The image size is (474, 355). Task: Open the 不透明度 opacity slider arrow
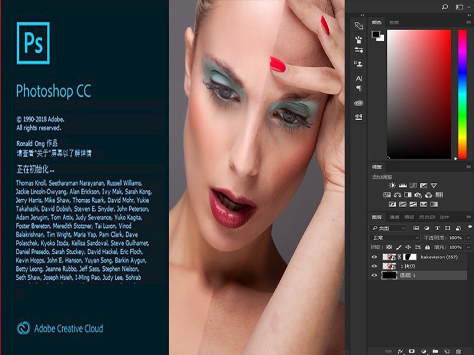tap(469, 238)
